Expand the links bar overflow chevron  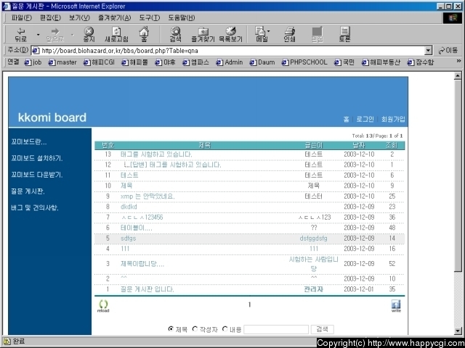coord(458,61)
